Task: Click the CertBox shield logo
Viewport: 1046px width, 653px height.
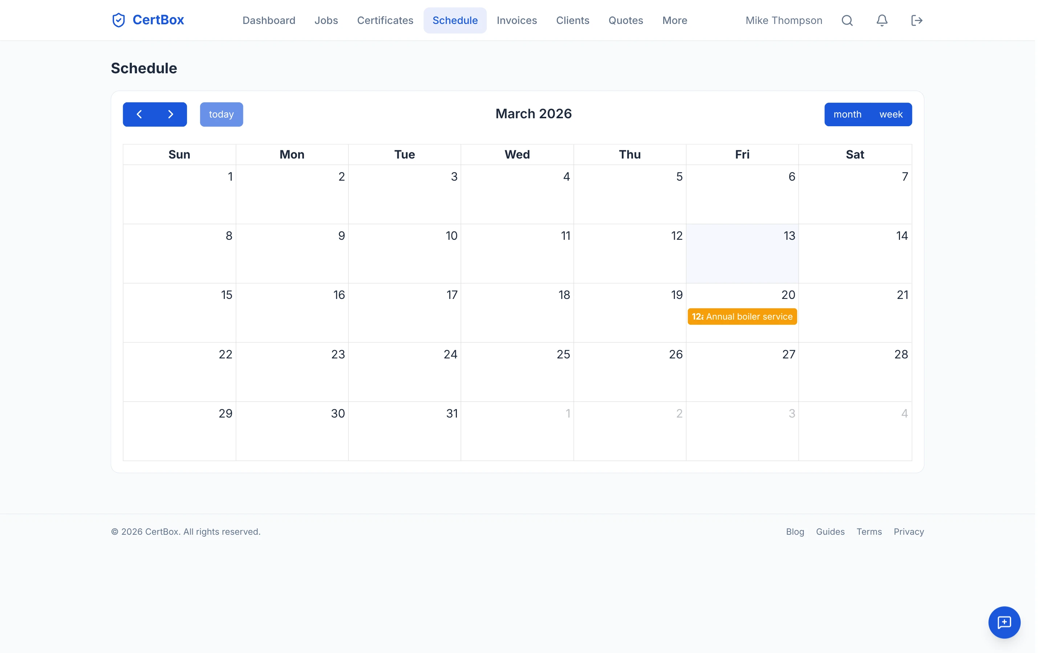Action: tap(118, 20)
